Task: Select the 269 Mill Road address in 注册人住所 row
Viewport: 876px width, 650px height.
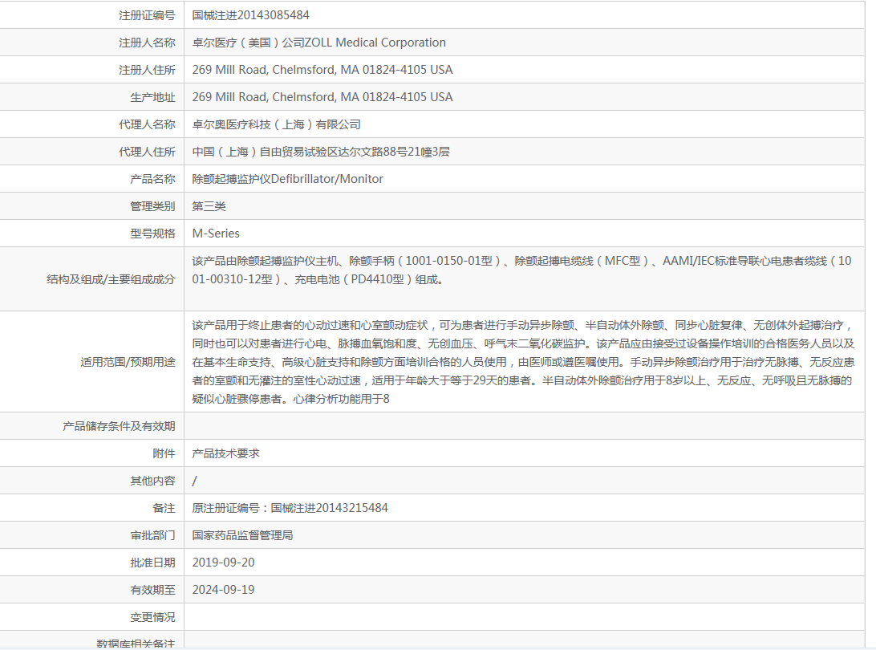Action: [322, 70]
